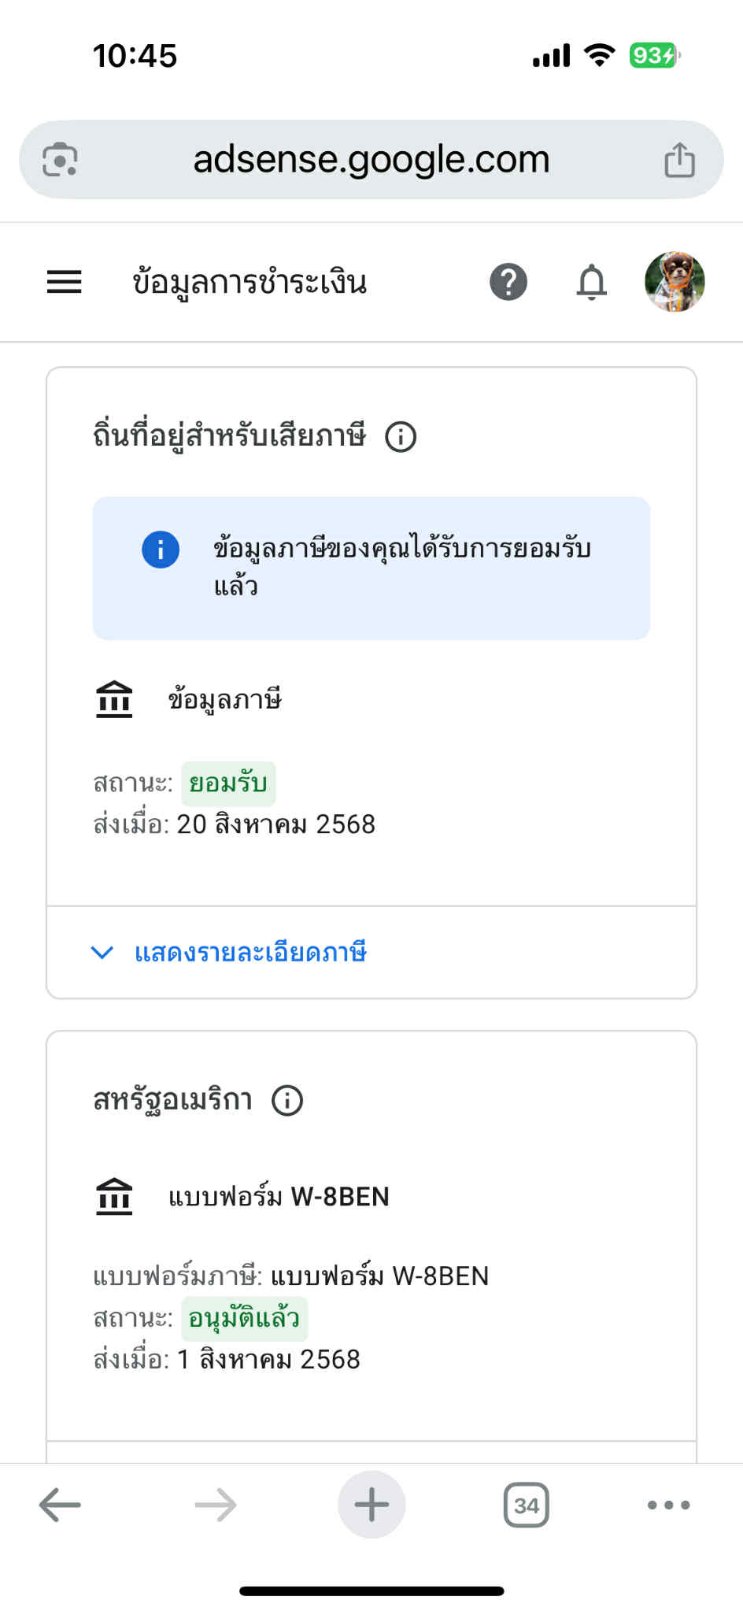Image resolution: width=743 pixels, height=1611 pixels.
Task: Tap the adsense.google.com URL field
Action: coord(371,160)
